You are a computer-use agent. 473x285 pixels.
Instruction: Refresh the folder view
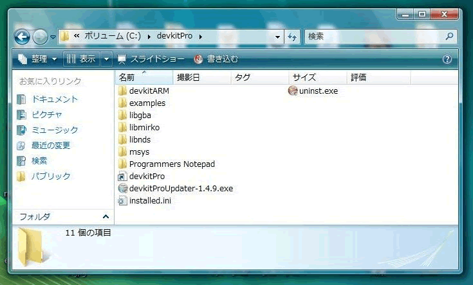point(292,37)
